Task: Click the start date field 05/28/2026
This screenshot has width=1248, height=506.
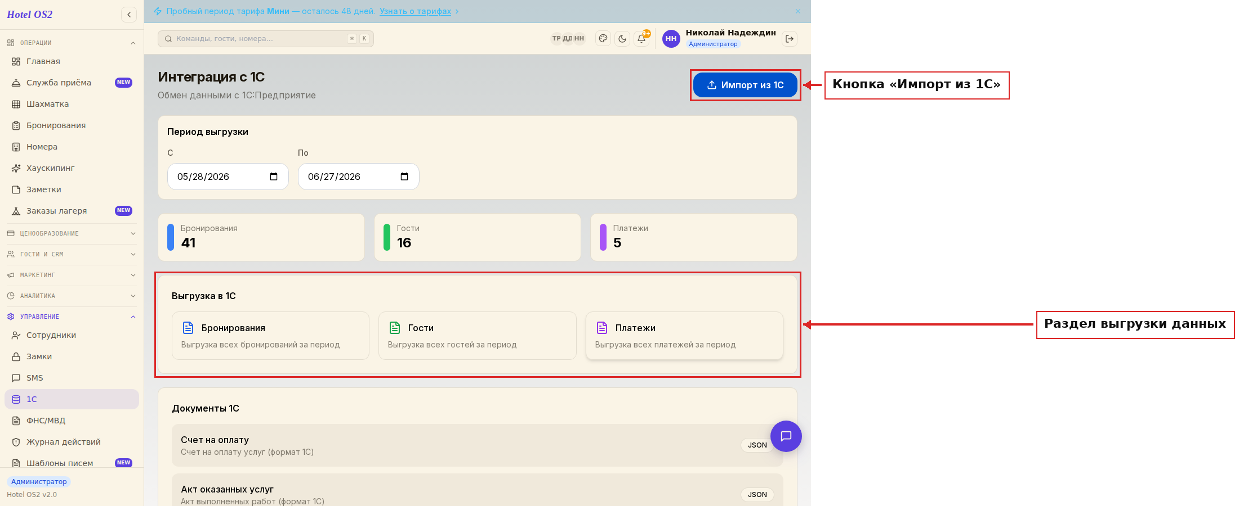Action: pos(228,177)
